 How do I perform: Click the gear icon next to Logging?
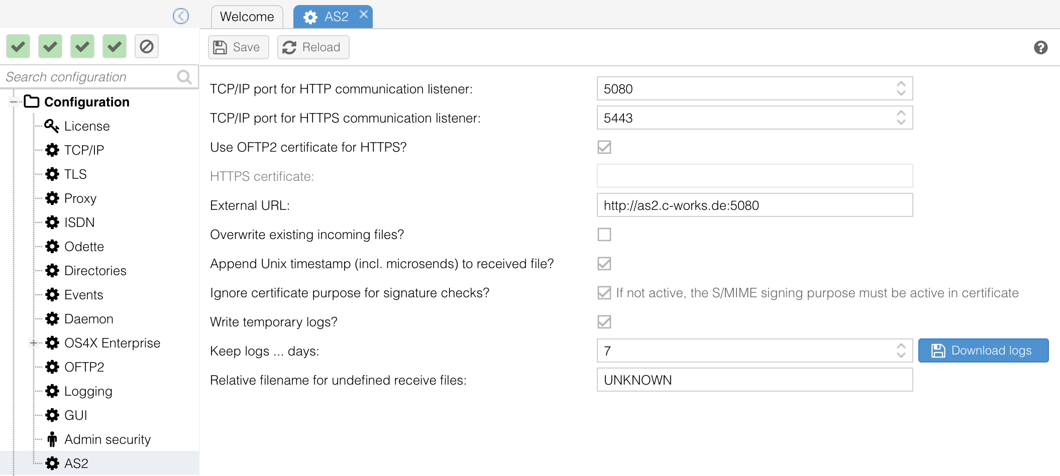coord(52,391)
